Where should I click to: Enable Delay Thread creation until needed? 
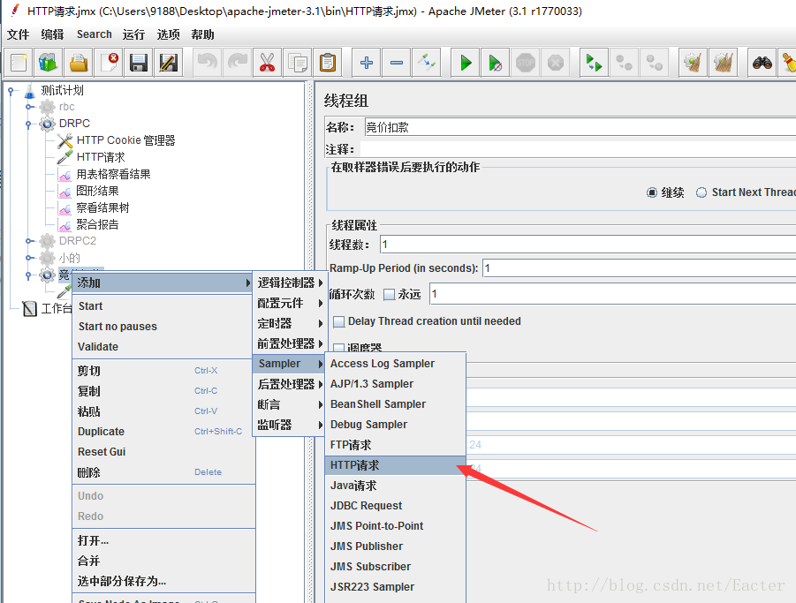(x=338, y=321)
